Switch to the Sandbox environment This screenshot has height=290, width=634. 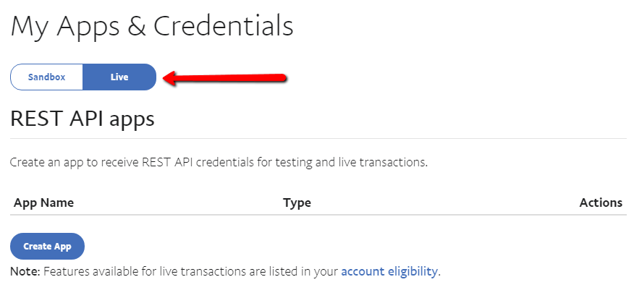[46, 77]
